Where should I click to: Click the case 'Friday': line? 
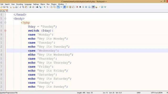[x=41, y=67]
